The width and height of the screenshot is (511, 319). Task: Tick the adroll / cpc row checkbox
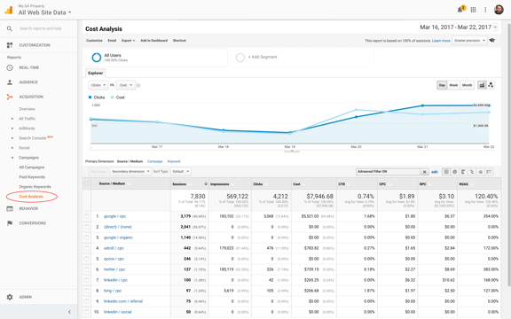87,248
